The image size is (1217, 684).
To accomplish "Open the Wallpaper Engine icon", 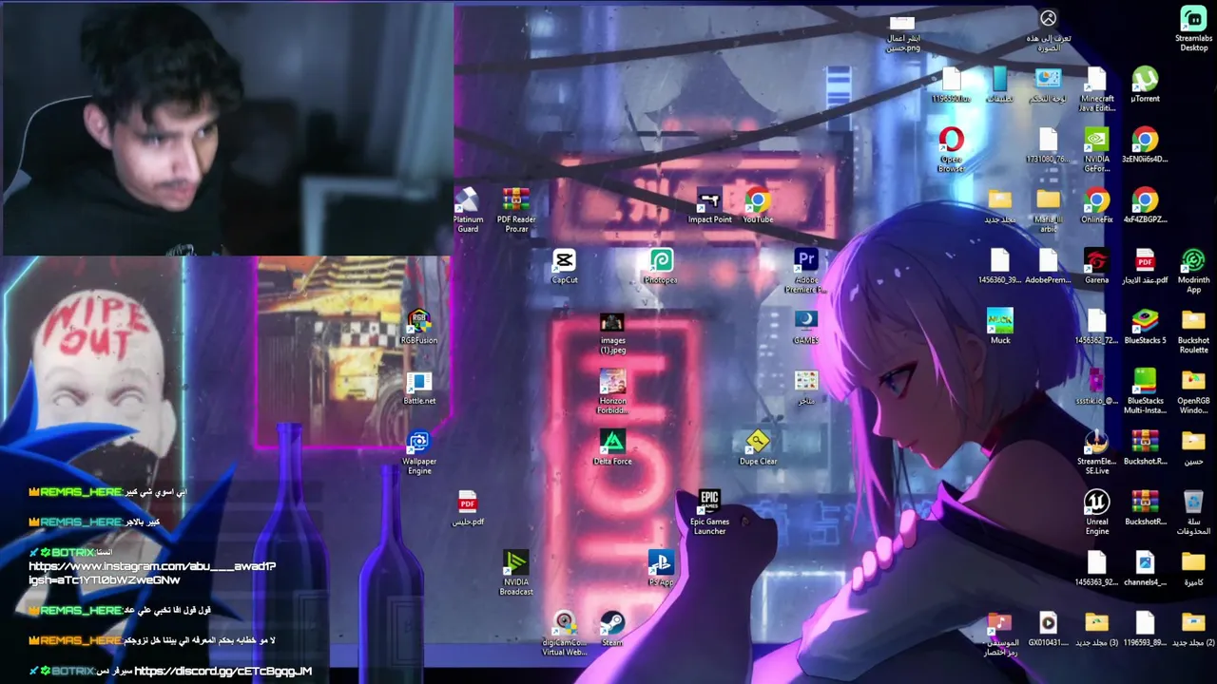I will 419,452.
